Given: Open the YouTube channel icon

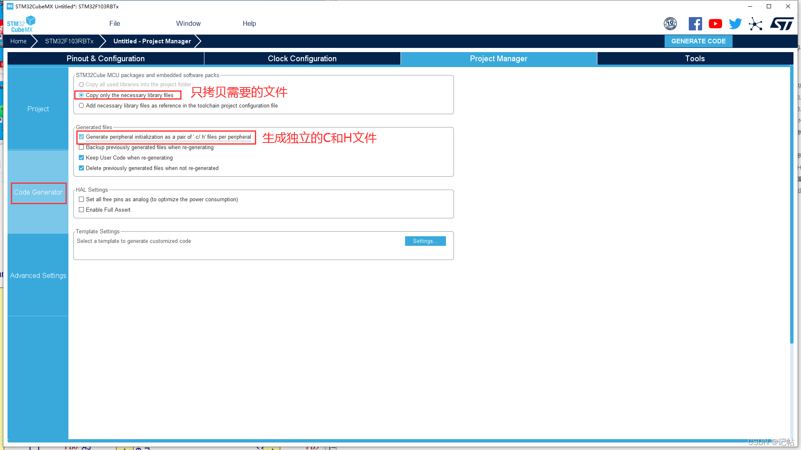Looking at the screenshot, I should pyautogui.click(x=715, y=24).
